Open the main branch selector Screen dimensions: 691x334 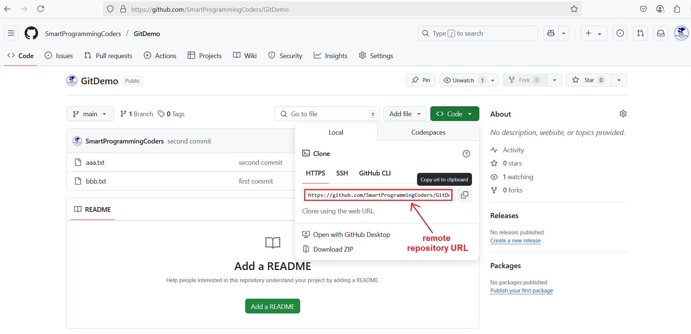point(90,114)
